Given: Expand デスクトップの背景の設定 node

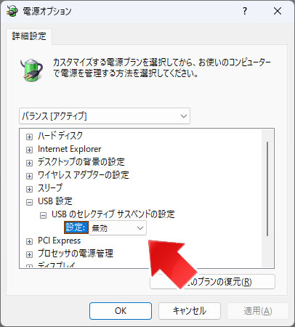Looking at the screenshot, I should 29,163.
